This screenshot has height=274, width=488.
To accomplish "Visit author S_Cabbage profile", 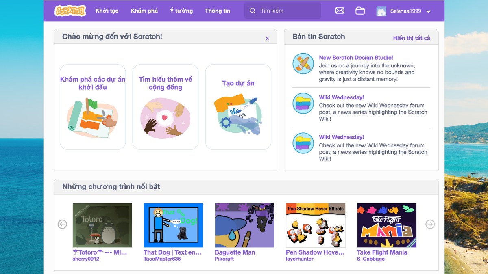I will [371, 259].
